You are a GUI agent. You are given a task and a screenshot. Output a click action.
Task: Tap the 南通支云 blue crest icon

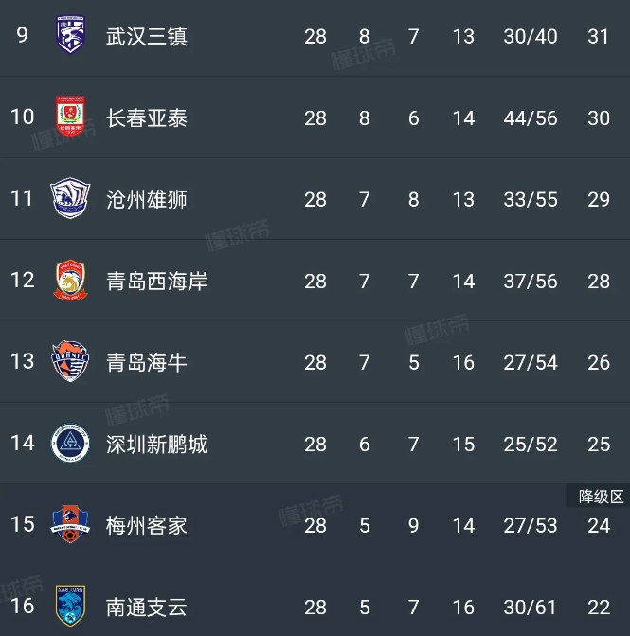(70, 606)
